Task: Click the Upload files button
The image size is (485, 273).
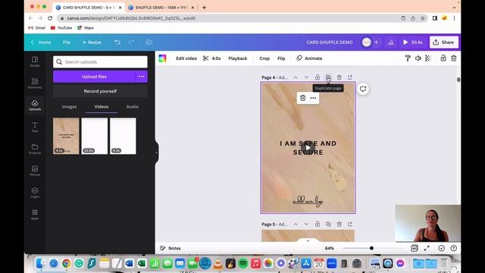Action: click(x=94, y=77)
